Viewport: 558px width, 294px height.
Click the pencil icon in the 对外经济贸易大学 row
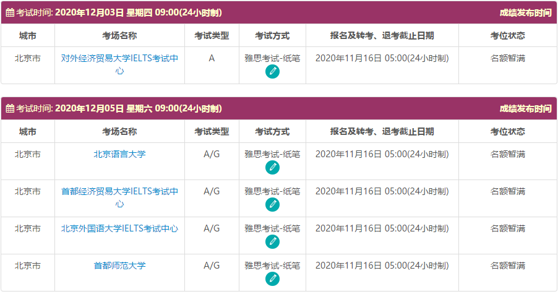click(272, 71)
